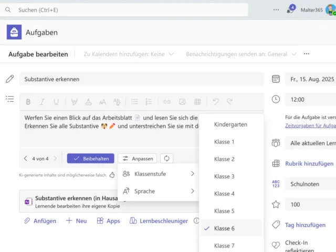Viewport: 336px width, 252px height.
Task: Select Klasse 3 grade level
Action: tap(224, 177)
